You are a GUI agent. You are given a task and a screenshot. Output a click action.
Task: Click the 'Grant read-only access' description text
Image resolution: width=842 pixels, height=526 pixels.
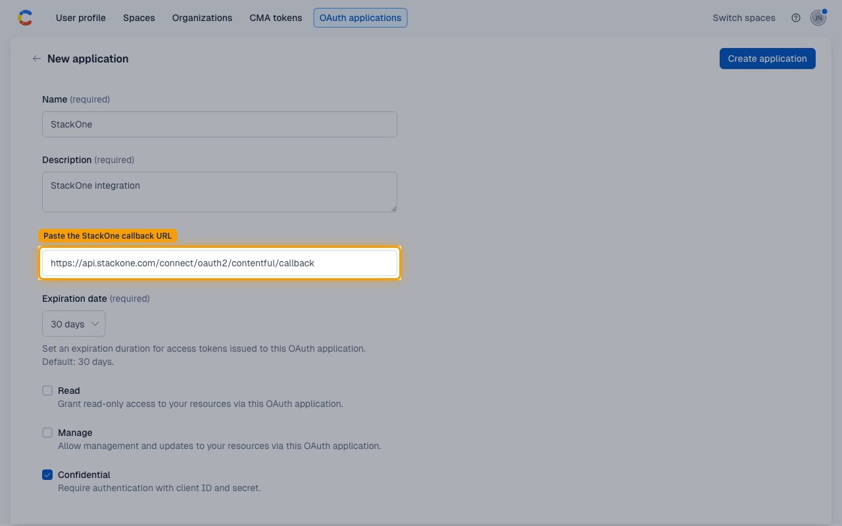pos(201,404)
